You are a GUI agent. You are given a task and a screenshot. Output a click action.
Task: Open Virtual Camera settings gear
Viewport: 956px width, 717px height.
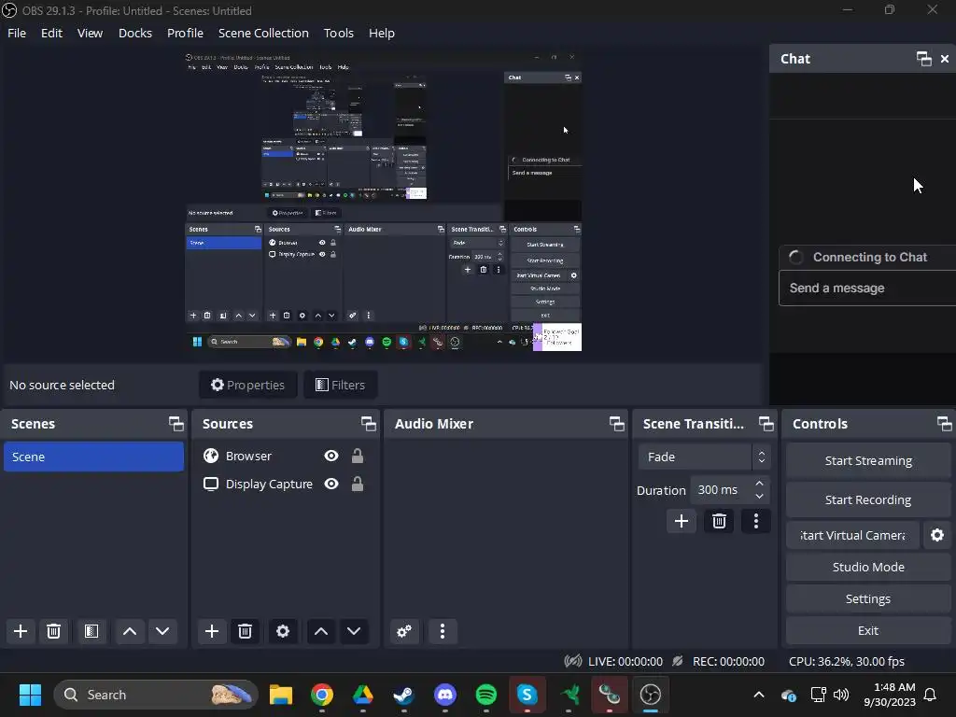click(937, 535)
